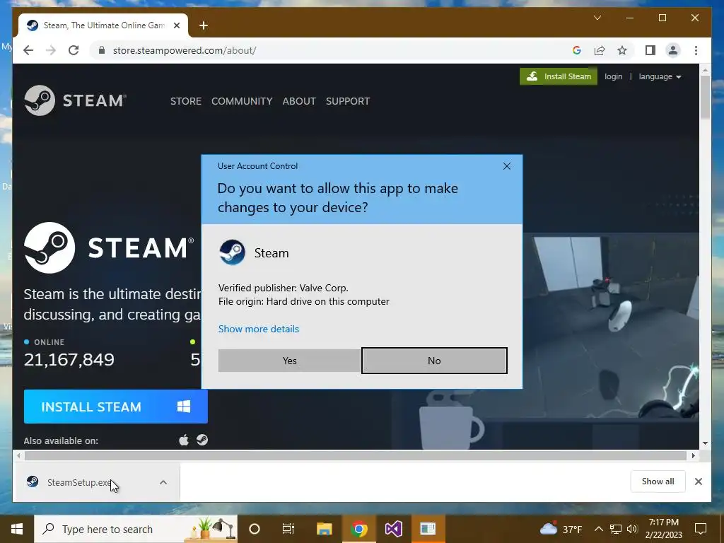Open Chrome profile avatar
This screenshot has height=543, width=724.
tap(673, 50)
